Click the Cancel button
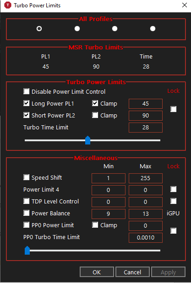 (x=132, y=272)
